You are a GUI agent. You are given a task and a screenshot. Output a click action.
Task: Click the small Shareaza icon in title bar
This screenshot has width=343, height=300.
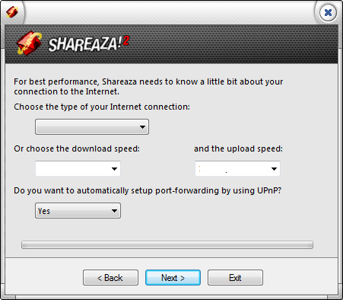tap(12, 12)
